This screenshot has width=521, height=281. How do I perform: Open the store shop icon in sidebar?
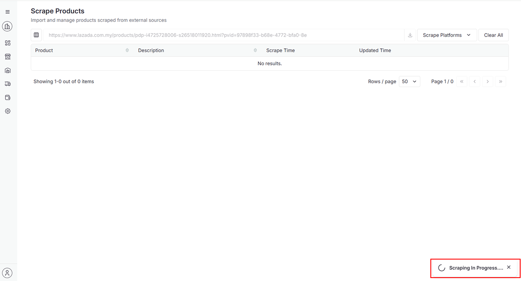click(8, 57)
